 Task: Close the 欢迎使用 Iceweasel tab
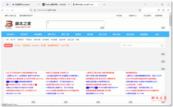click(39, 5)
